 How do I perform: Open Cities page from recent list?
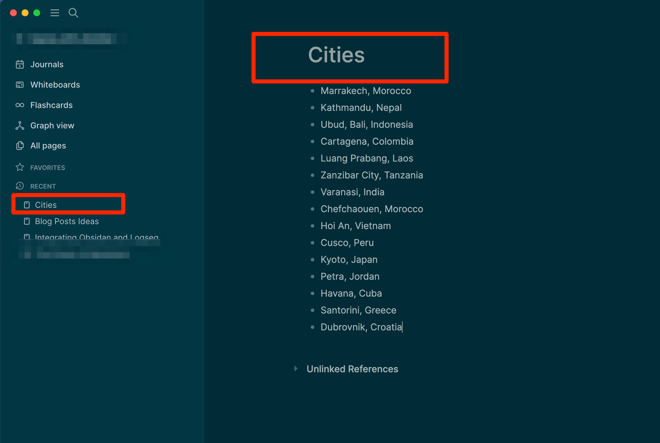46,205
